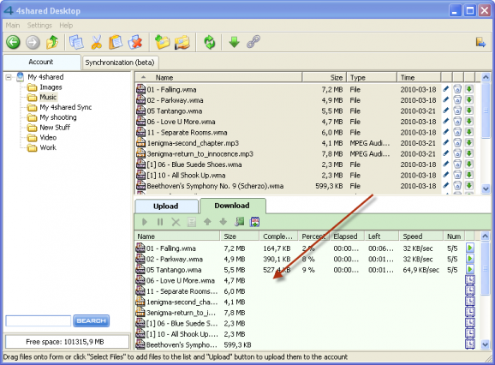Viewport: 495px width, 365px height.
Task: Click the grey Forward arrow button
Action: coord(33,42)
